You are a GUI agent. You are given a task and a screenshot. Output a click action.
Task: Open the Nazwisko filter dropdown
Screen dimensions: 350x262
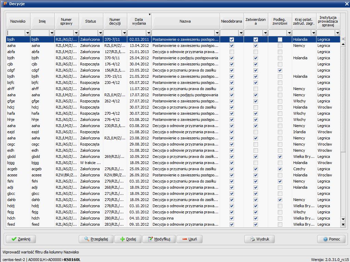27,33
